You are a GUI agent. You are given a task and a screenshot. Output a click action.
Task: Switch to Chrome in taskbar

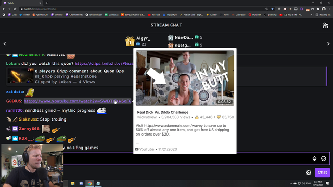[x=89, y=183]
